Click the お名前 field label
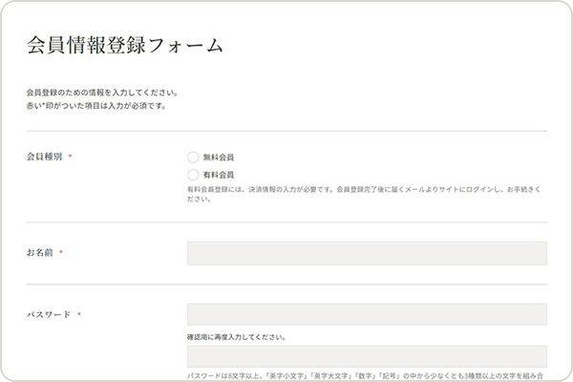Image resolution: width=573 pixels, height=382 pixels. point(40,253)
